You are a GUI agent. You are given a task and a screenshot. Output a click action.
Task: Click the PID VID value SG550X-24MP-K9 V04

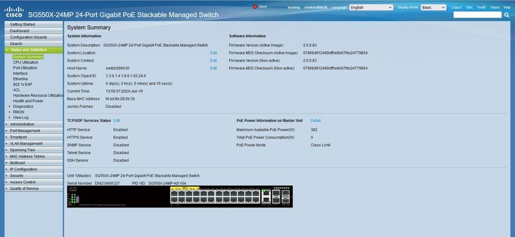(167, 183)
